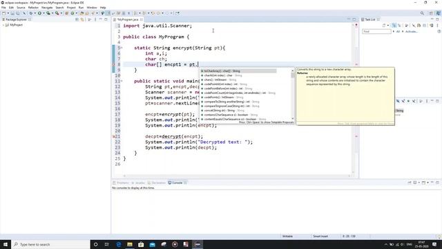This screenshot has height=249, width=442.
Task: Toggle Scheduled view in Task List
Action: 399,26
